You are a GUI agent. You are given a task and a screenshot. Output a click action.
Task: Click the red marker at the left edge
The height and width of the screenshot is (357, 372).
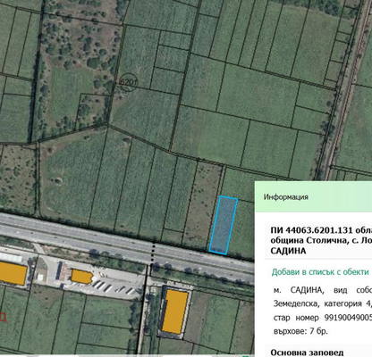[3, 317]
